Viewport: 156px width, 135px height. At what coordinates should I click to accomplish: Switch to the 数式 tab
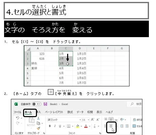click(70, 112)
